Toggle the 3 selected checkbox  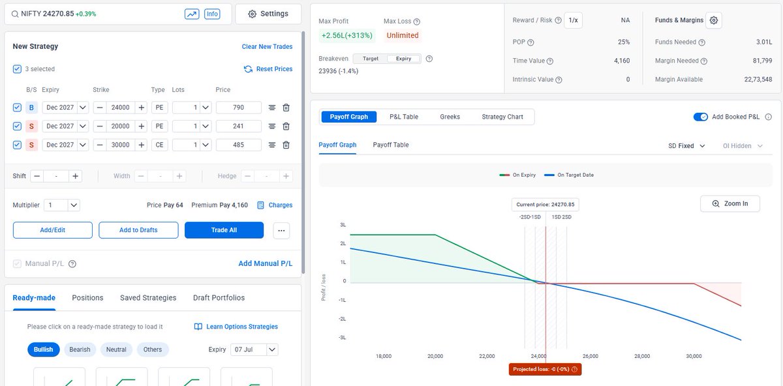(x=17, y=69)
